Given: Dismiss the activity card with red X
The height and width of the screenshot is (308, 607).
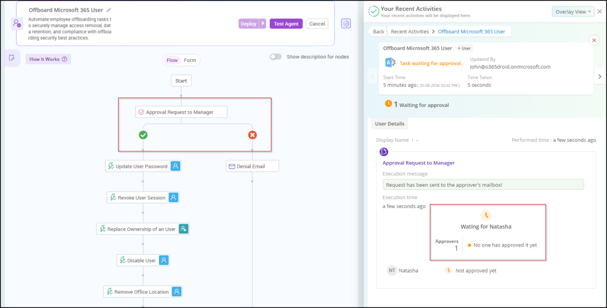Looking at the screenshot, I should coord(594,40).
